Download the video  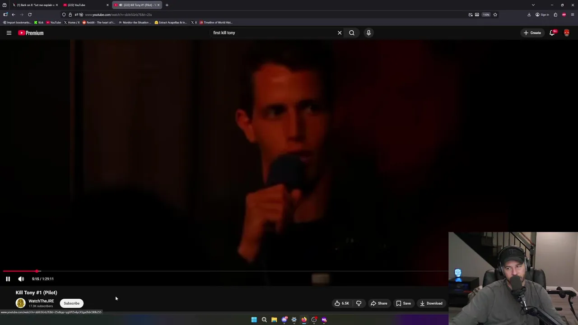pos(431,303)
